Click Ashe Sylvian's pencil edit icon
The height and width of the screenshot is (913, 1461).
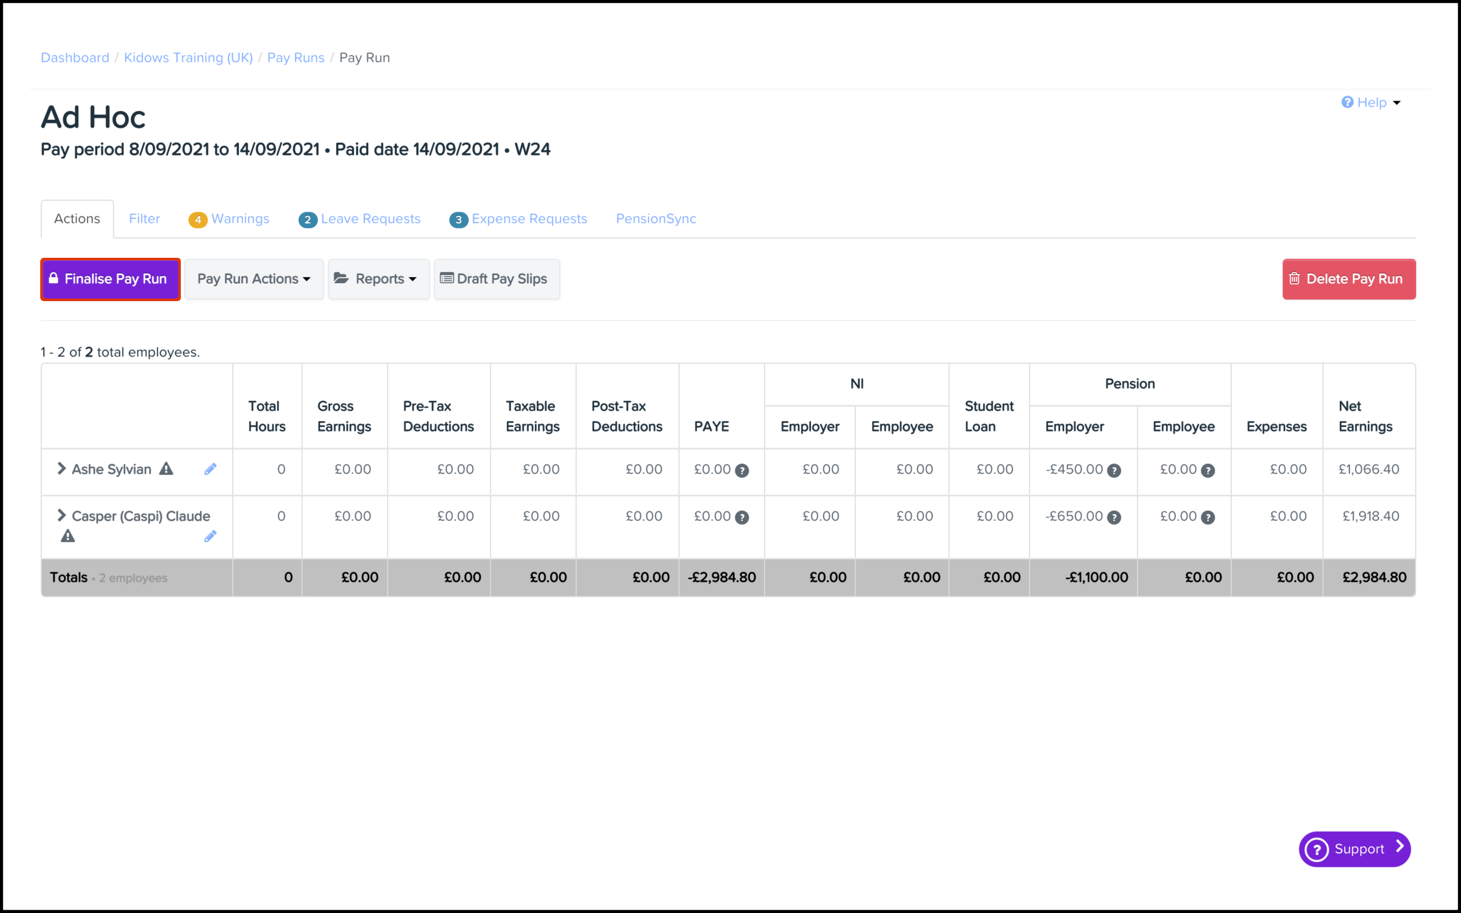(x=210, y=469)
